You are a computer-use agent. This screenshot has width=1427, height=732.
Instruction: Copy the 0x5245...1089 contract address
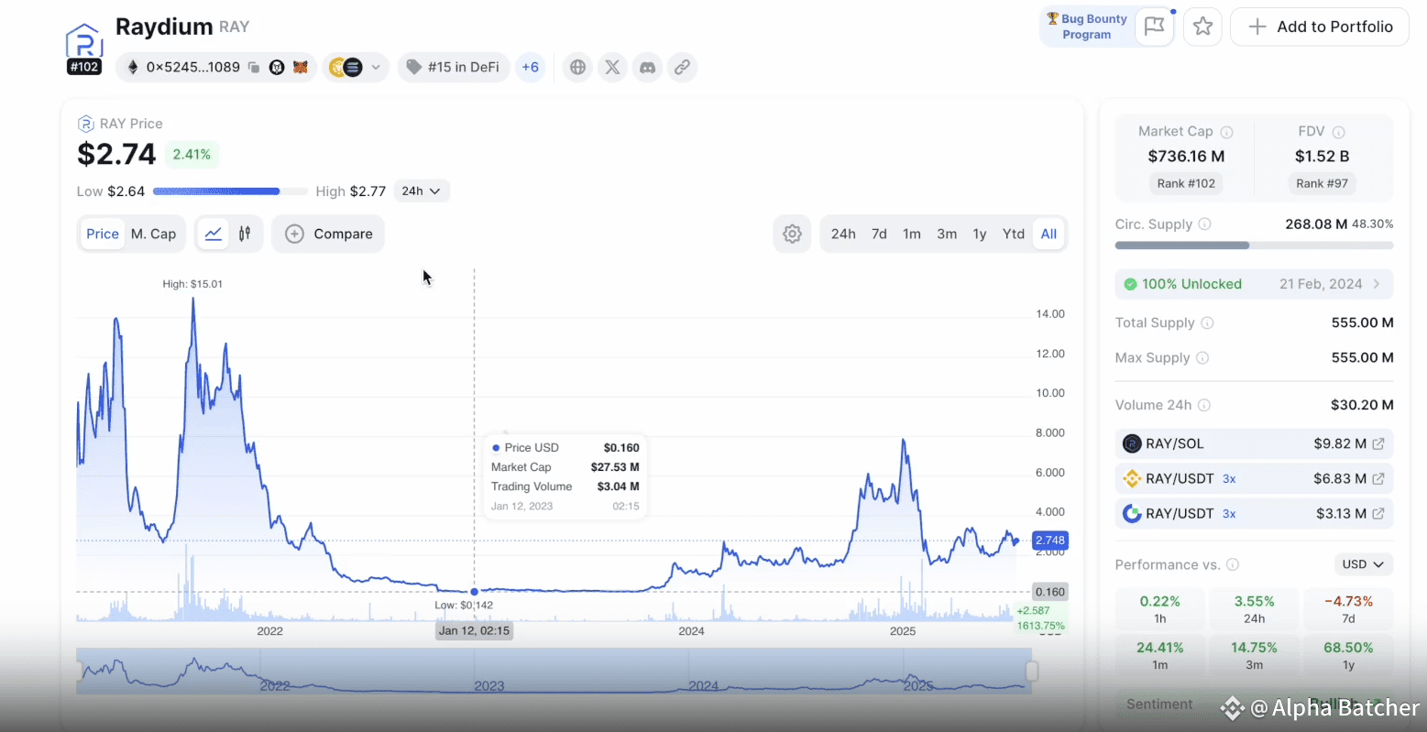pyautogui.click(x=254, y=67)
